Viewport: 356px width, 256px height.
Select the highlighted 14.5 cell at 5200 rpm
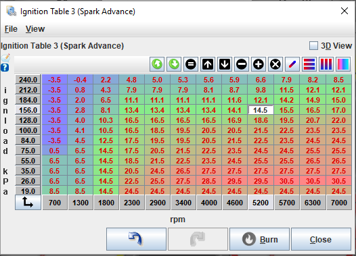[261, 110]
